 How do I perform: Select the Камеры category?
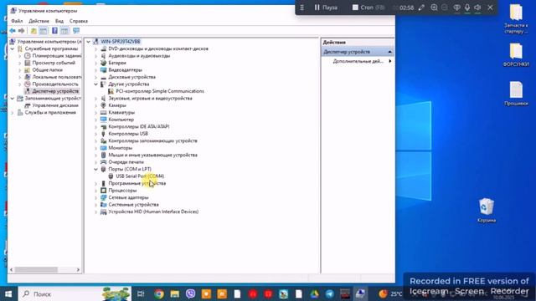117,105
